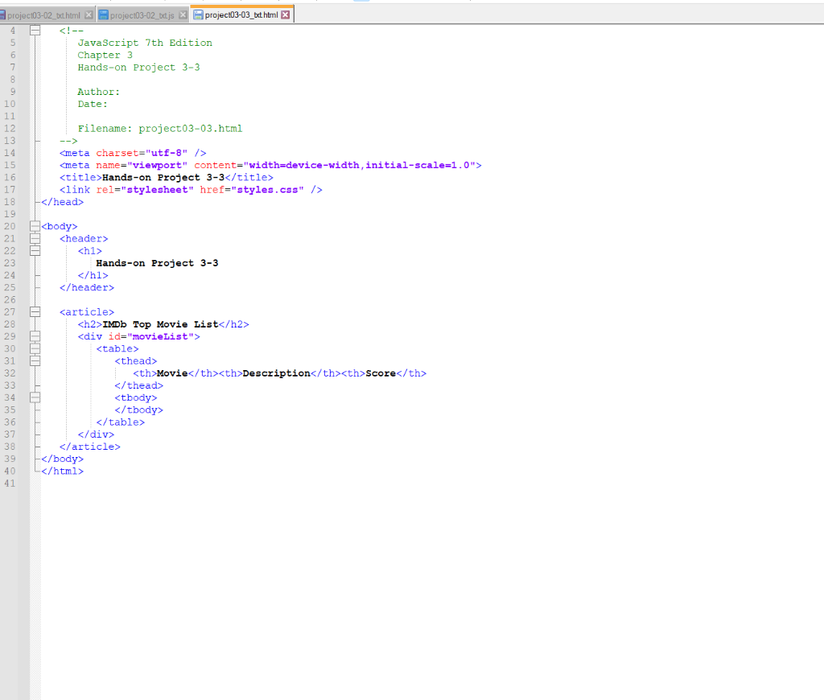The width and height of the screenshot is (824, 700).
Task: Collapse the article element code fold
Action: point(34,311)
